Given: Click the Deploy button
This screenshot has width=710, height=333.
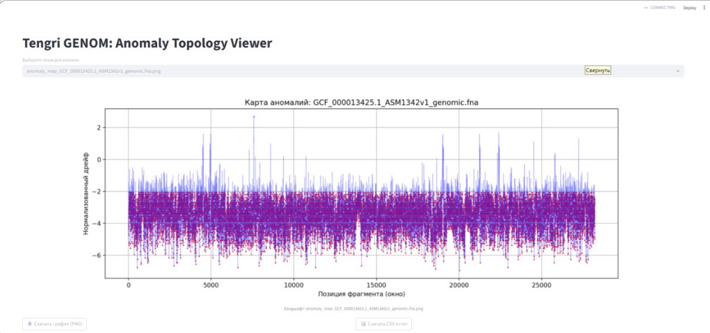Looking at the screenshot, I should [690, 8].
